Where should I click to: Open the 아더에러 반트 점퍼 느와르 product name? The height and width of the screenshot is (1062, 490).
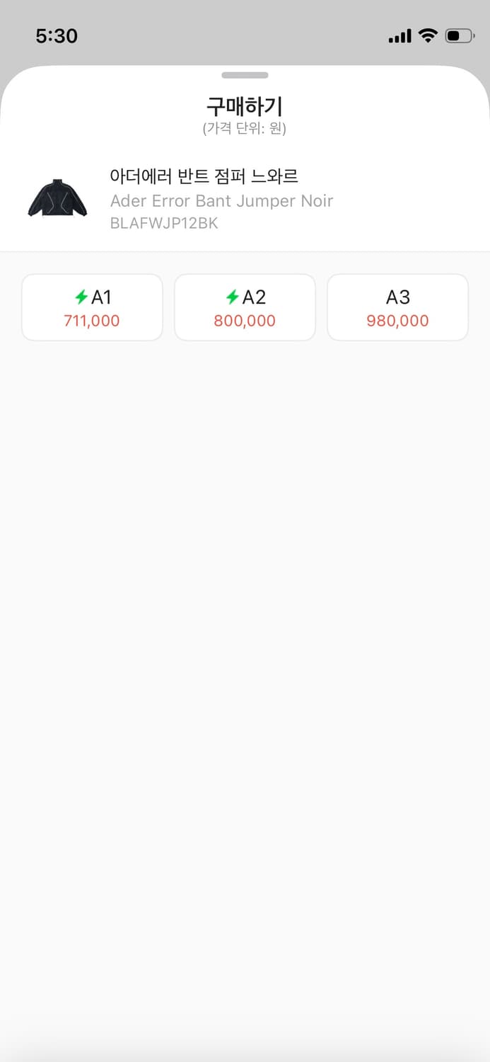pyautogui.click(x=204, y=176)
